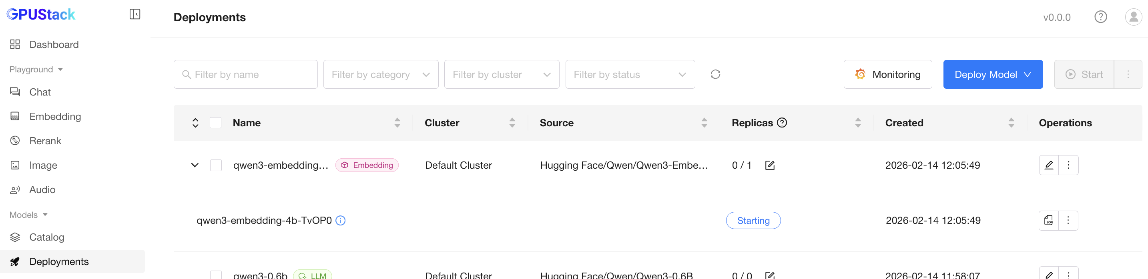The image size is (1148, 279).
Task: Open the Filter by status dropdown
Action: (630, 74)
